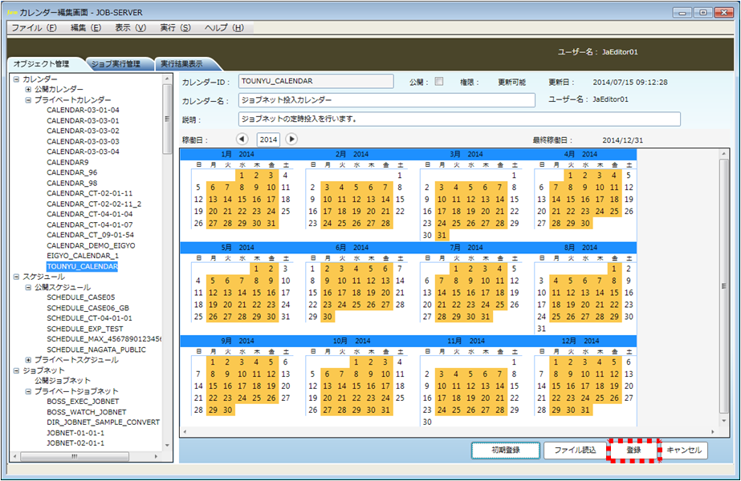Open the 実行 (S) menu
The image size is (741, 481).
175,28
